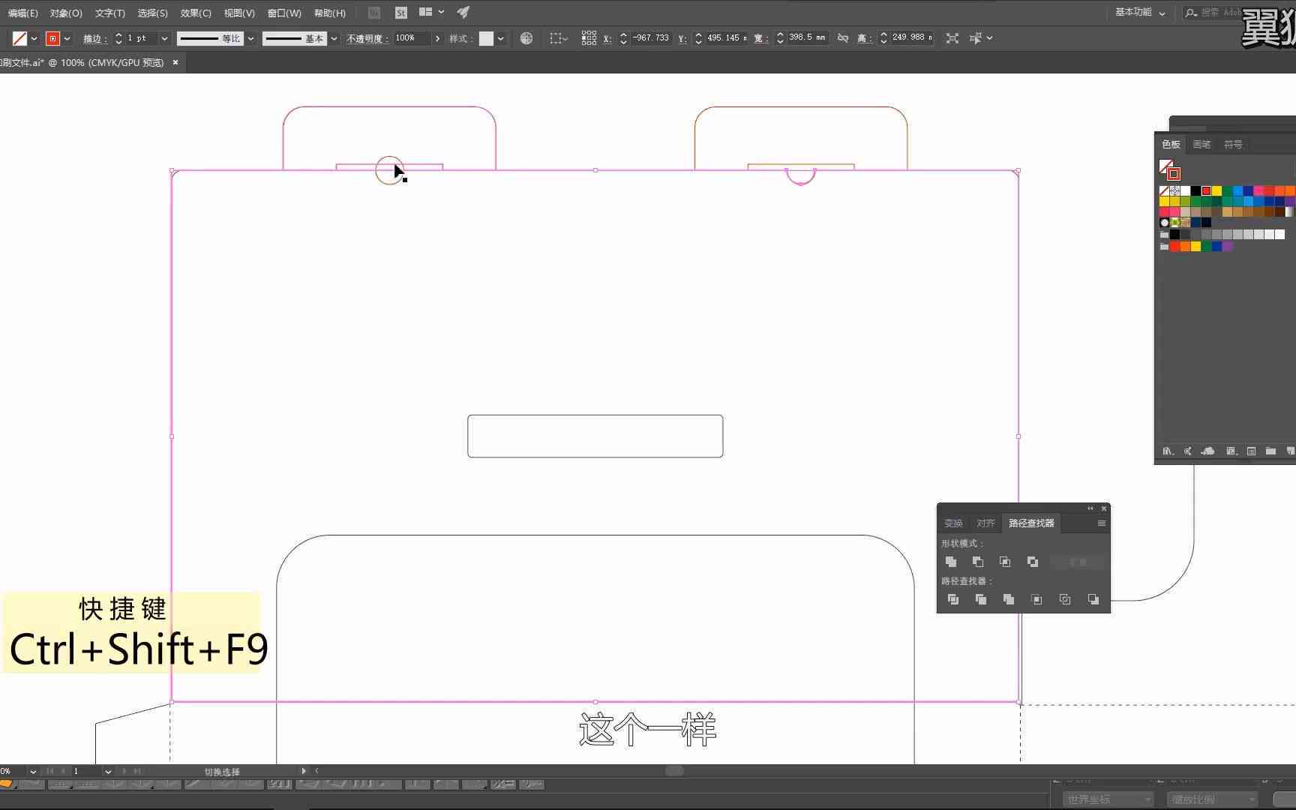
Task: Toggle the constrain width and height link
Action: tap(843, 38)
